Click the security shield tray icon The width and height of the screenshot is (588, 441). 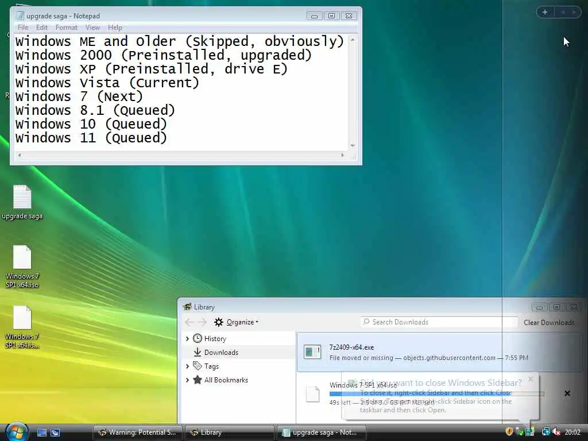tap(509, 432)
